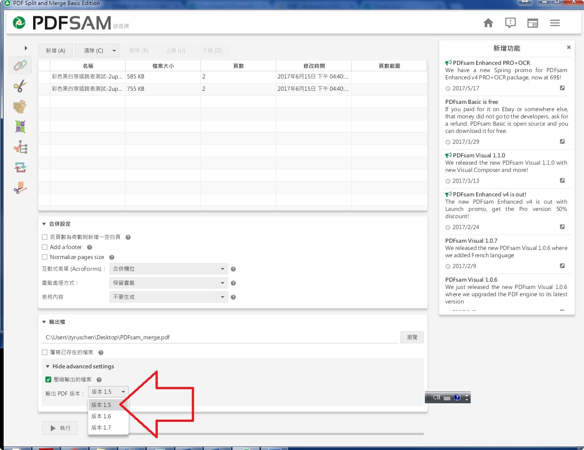
Task: Open the Alternate Mix arrows icon
Action: [20, 127]
